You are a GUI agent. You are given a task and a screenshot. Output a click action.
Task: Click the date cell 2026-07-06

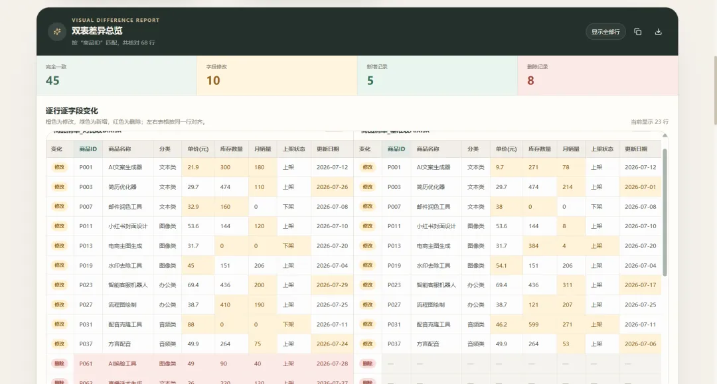click(640, 344)
